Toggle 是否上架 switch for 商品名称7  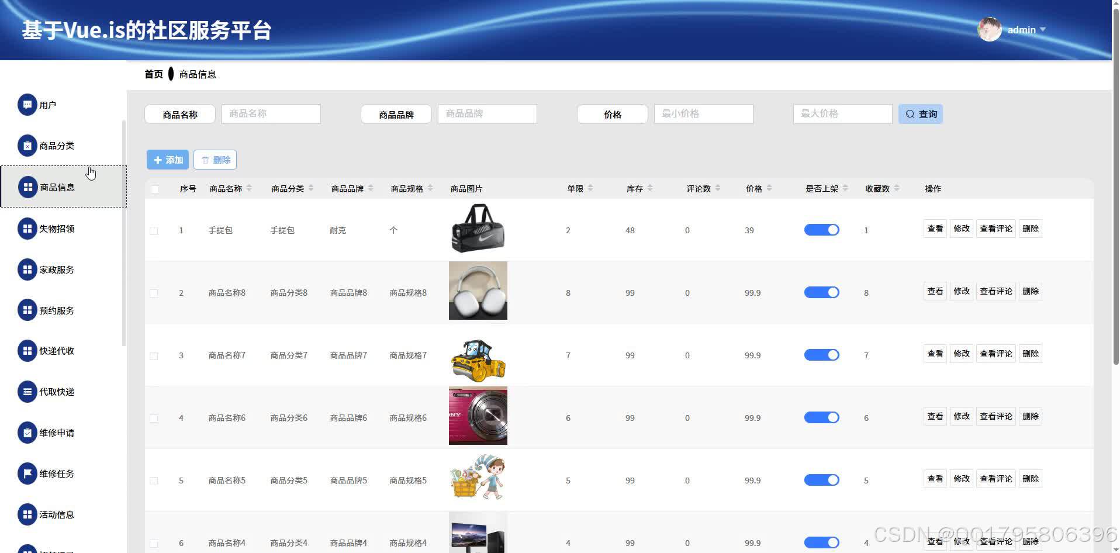coord(822,355)
